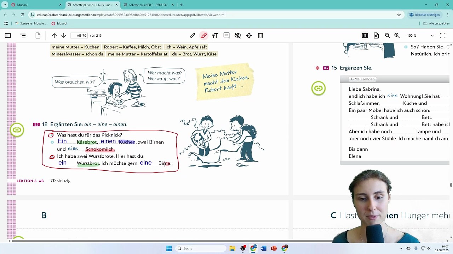This screenshot has width=453, height=254.
Task: Add a comment note
Action: [226, 36]
